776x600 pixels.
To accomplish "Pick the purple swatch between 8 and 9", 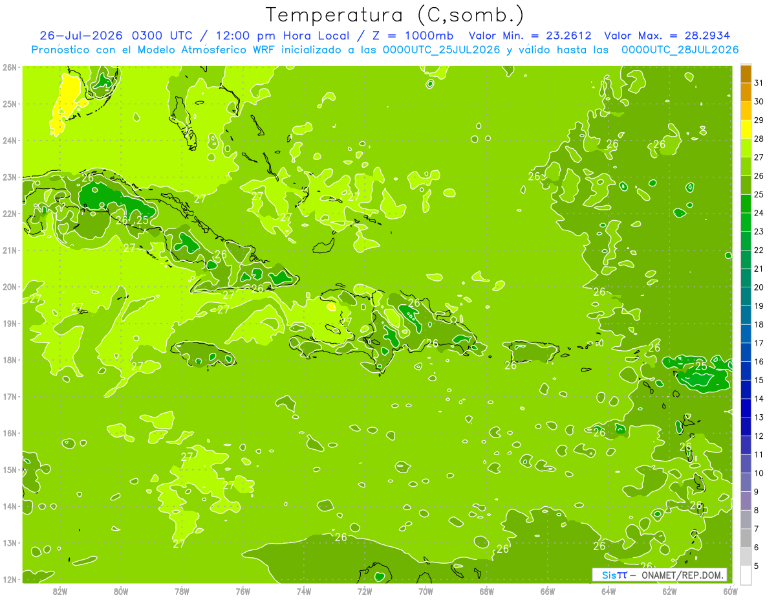I will click(746, 501).
